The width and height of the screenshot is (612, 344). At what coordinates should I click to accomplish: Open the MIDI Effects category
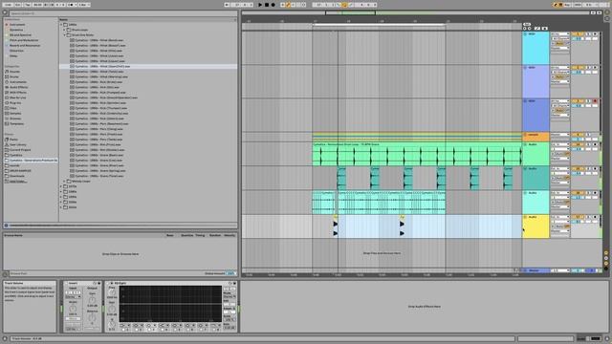[17, 93]
